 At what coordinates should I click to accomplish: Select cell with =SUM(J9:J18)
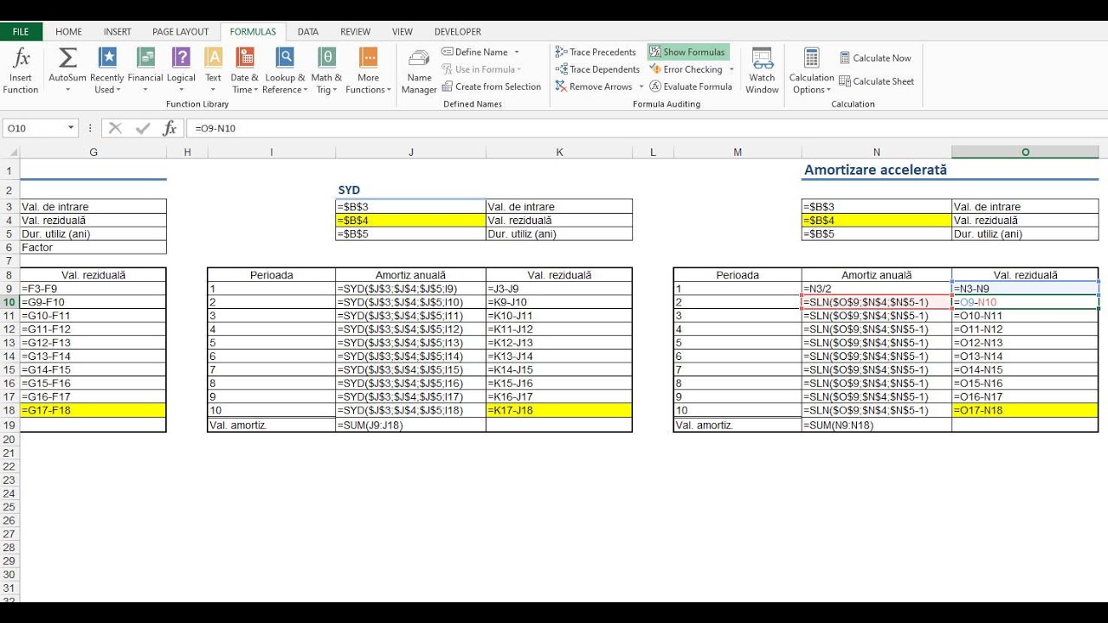(411, 425)
